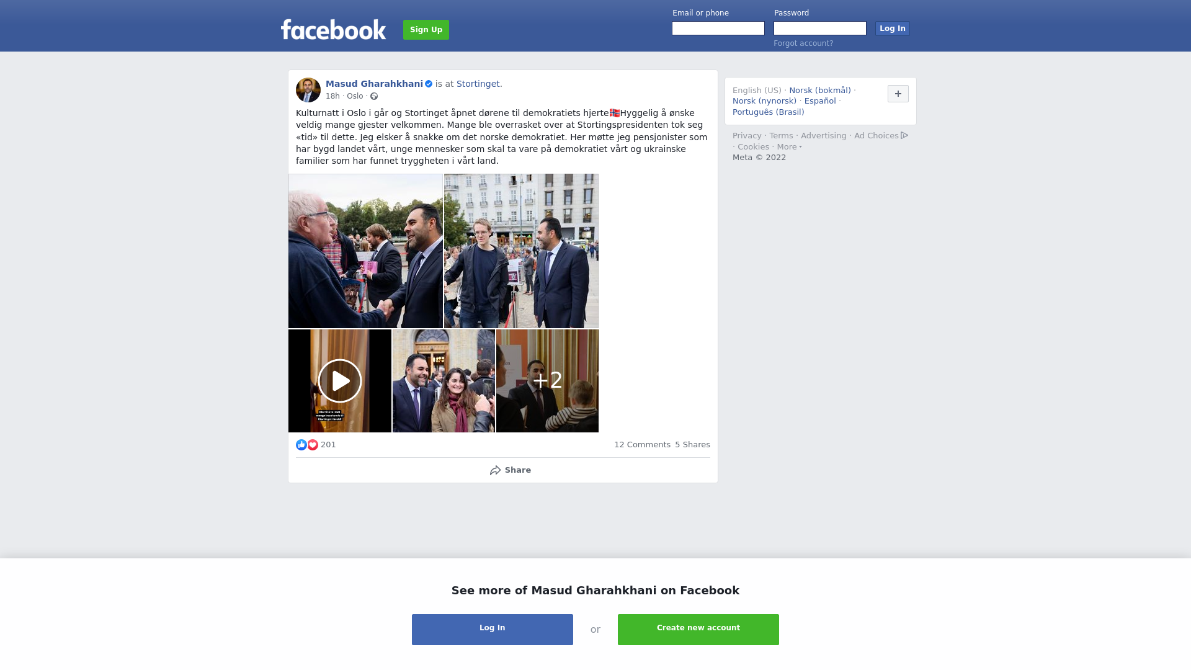Switch language to Norsk (bokmål)
The height and width of the screenshot is (670, 1191).
820,91
